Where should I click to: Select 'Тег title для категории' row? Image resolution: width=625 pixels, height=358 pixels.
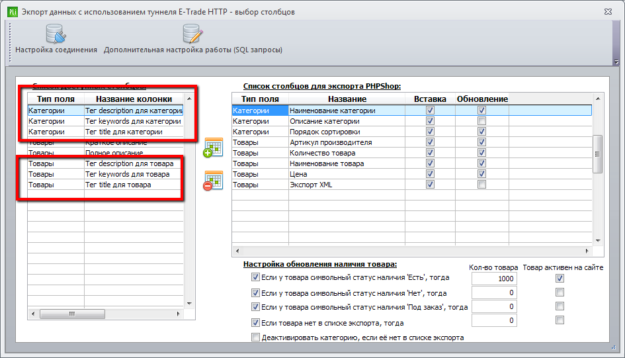click(105, 132)
